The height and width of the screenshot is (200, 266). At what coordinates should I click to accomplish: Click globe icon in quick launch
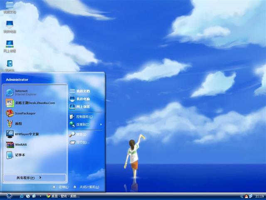[28, 196]
